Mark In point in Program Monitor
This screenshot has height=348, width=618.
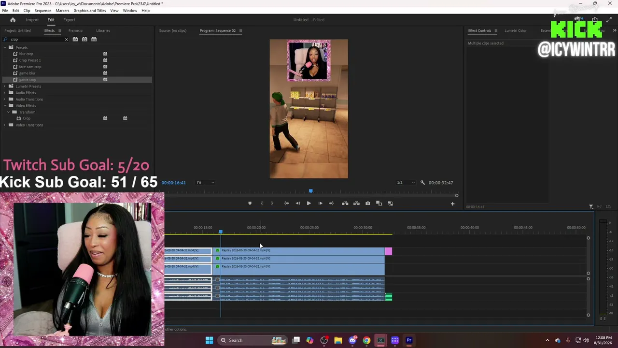(x=262, y=203)
